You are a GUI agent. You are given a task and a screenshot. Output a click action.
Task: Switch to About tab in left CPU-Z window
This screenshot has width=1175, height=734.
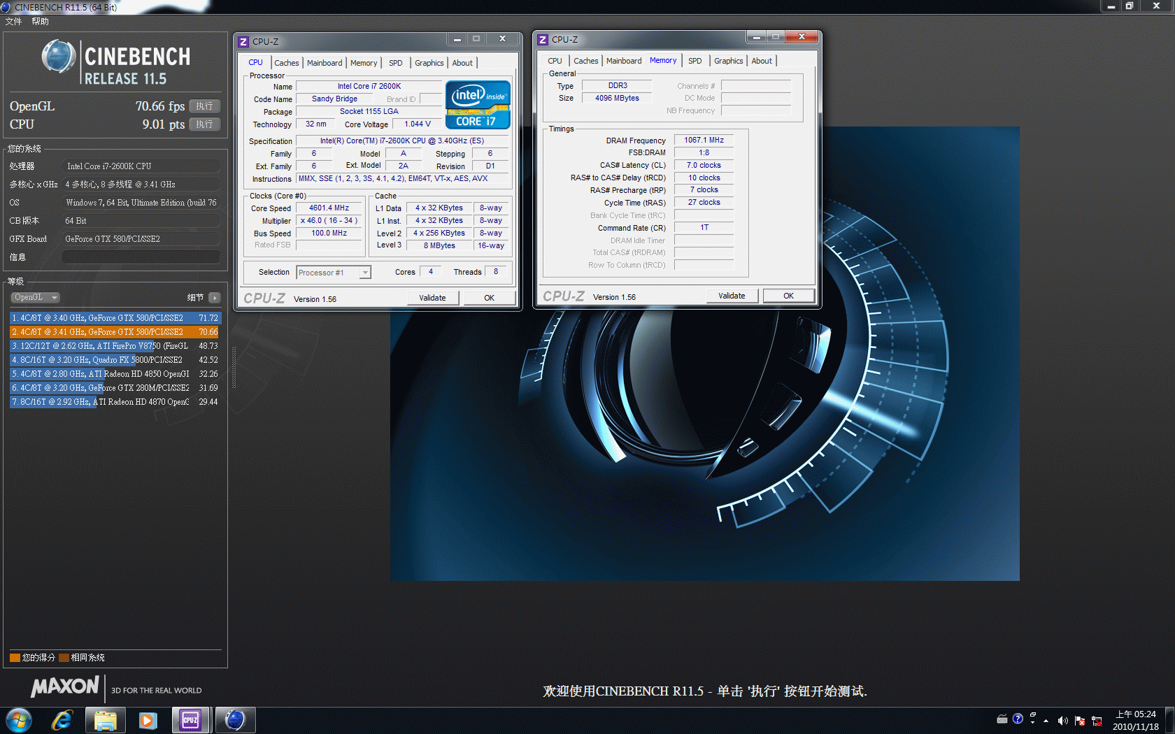(462, 63)
